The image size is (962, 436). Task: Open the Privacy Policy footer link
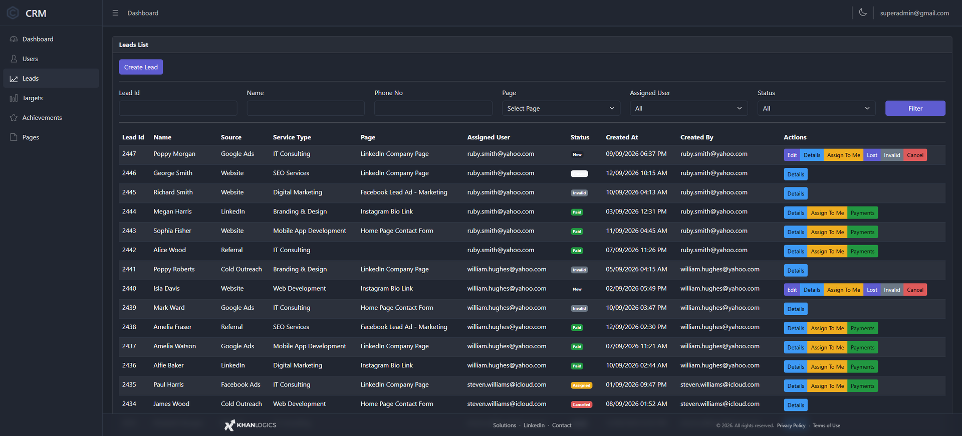791,425
